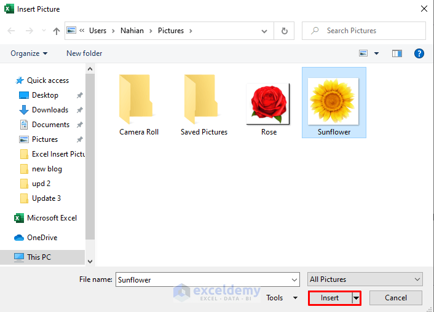
Task: Select the Sunflower picture thumbnail
Action: pos(334,103)
